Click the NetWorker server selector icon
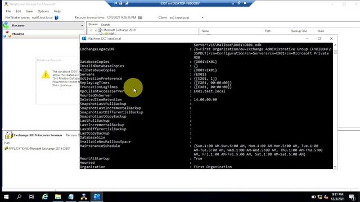This screenshot has width=360, height=202. (56, 17)
